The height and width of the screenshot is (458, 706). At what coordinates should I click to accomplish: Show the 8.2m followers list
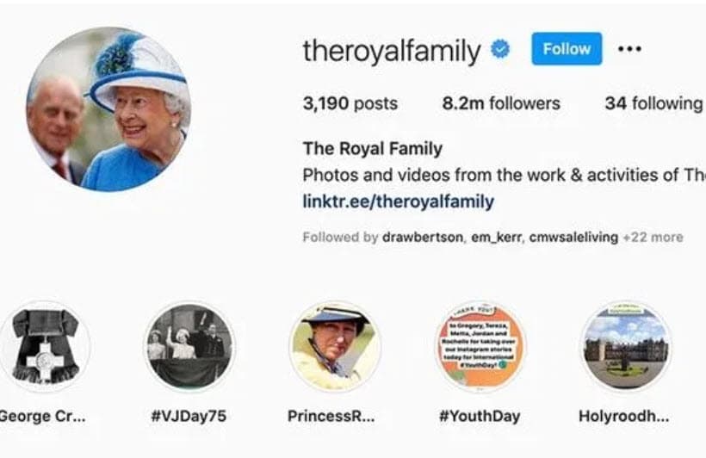click(501, 103)
